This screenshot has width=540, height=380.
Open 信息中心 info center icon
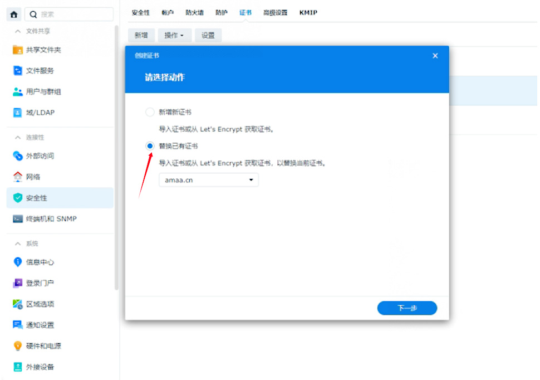pos(18,262)
